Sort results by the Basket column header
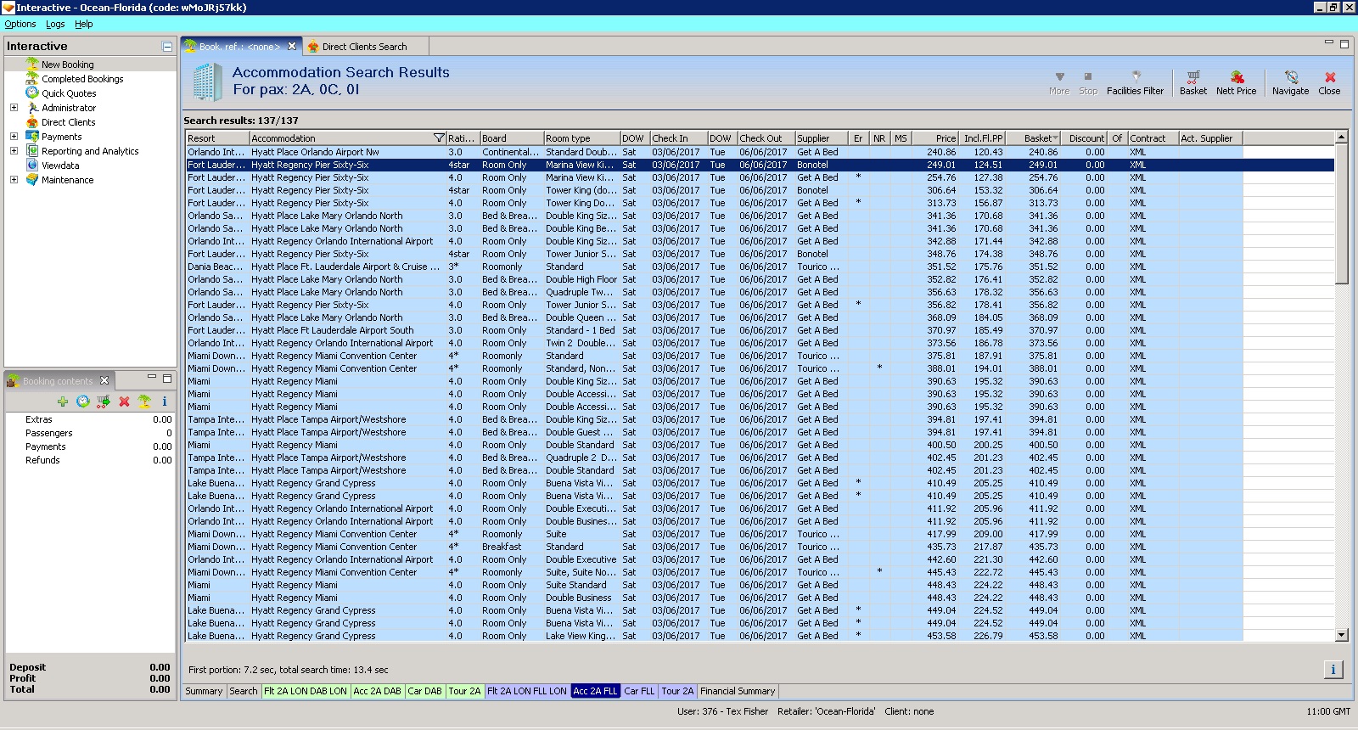The image size is (1358, 730). tap(1038, 138)
